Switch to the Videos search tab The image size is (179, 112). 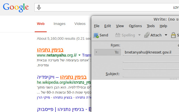80,24
